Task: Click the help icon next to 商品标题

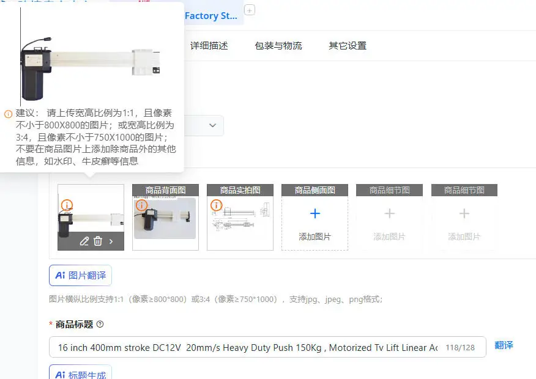Action: 100,324
